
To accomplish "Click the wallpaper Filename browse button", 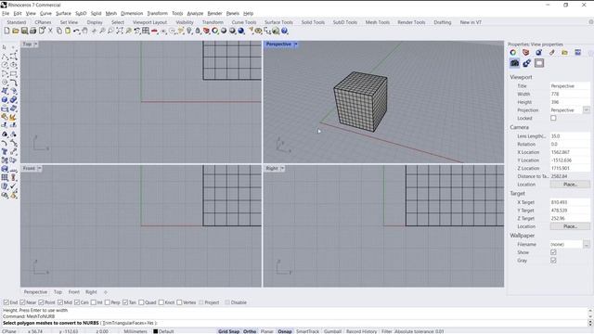I will (x=587, y=245).
